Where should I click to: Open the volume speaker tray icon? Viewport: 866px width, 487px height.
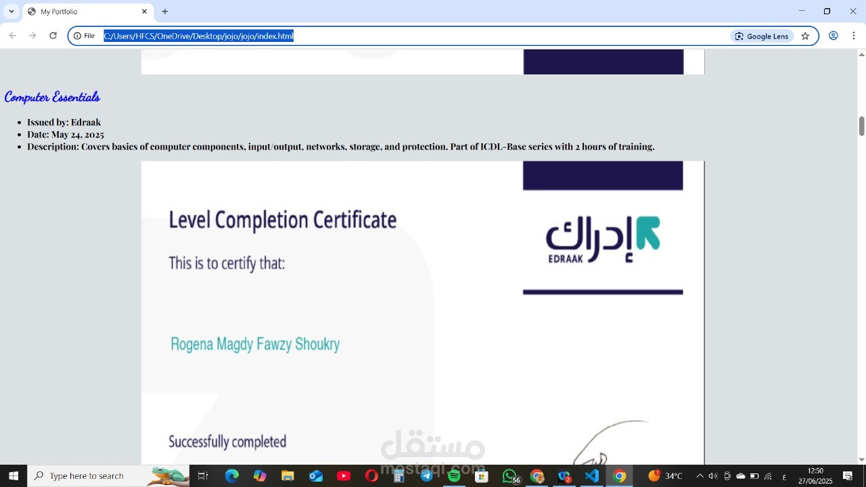point(713,476)
